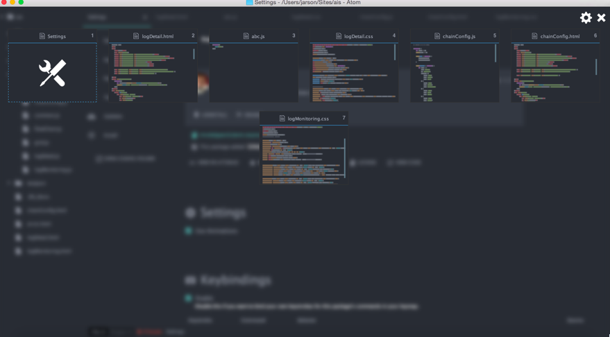The width and height of the screenshot is (610, 337).
Task: Toggle the checkbox under the blurred Settings heading
Action: tap(188, 231)
